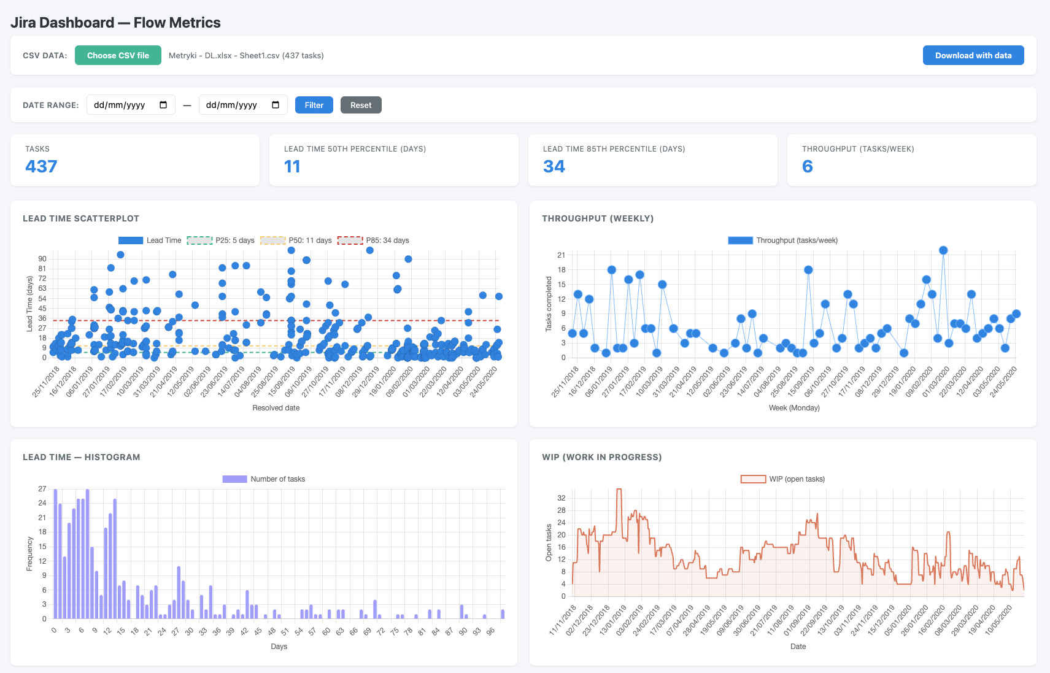Open the start date calendar picker icon
The height and width of the screenshot is (673, 1050).
163,104
